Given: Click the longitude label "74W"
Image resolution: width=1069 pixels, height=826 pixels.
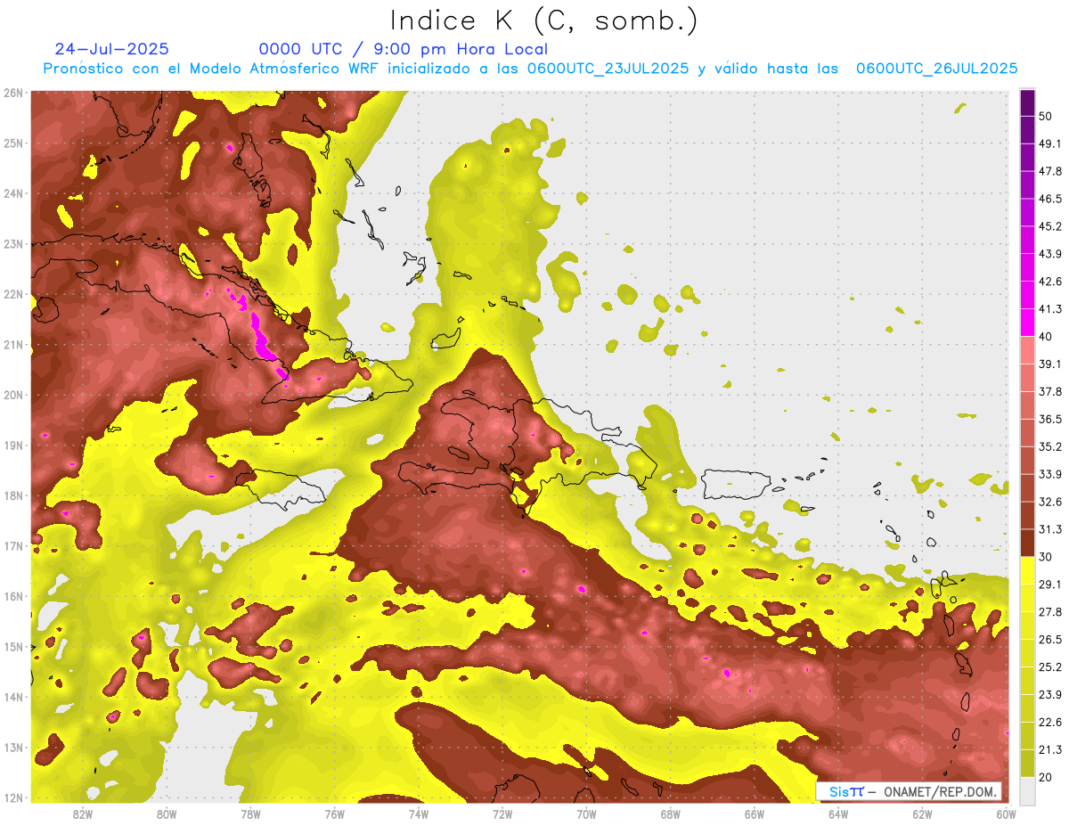Looking at the screenshot, I should (x=419, y=814).
